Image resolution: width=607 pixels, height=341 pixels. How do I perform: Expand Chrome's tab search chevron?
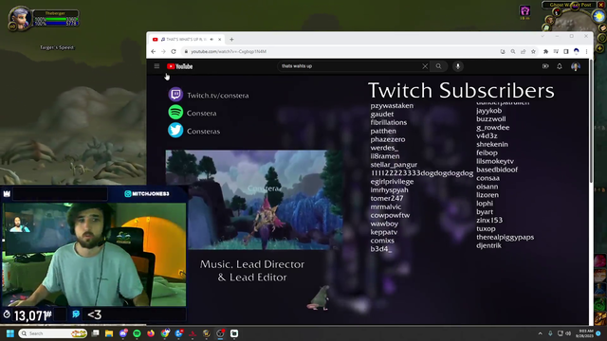click(543, 36)
